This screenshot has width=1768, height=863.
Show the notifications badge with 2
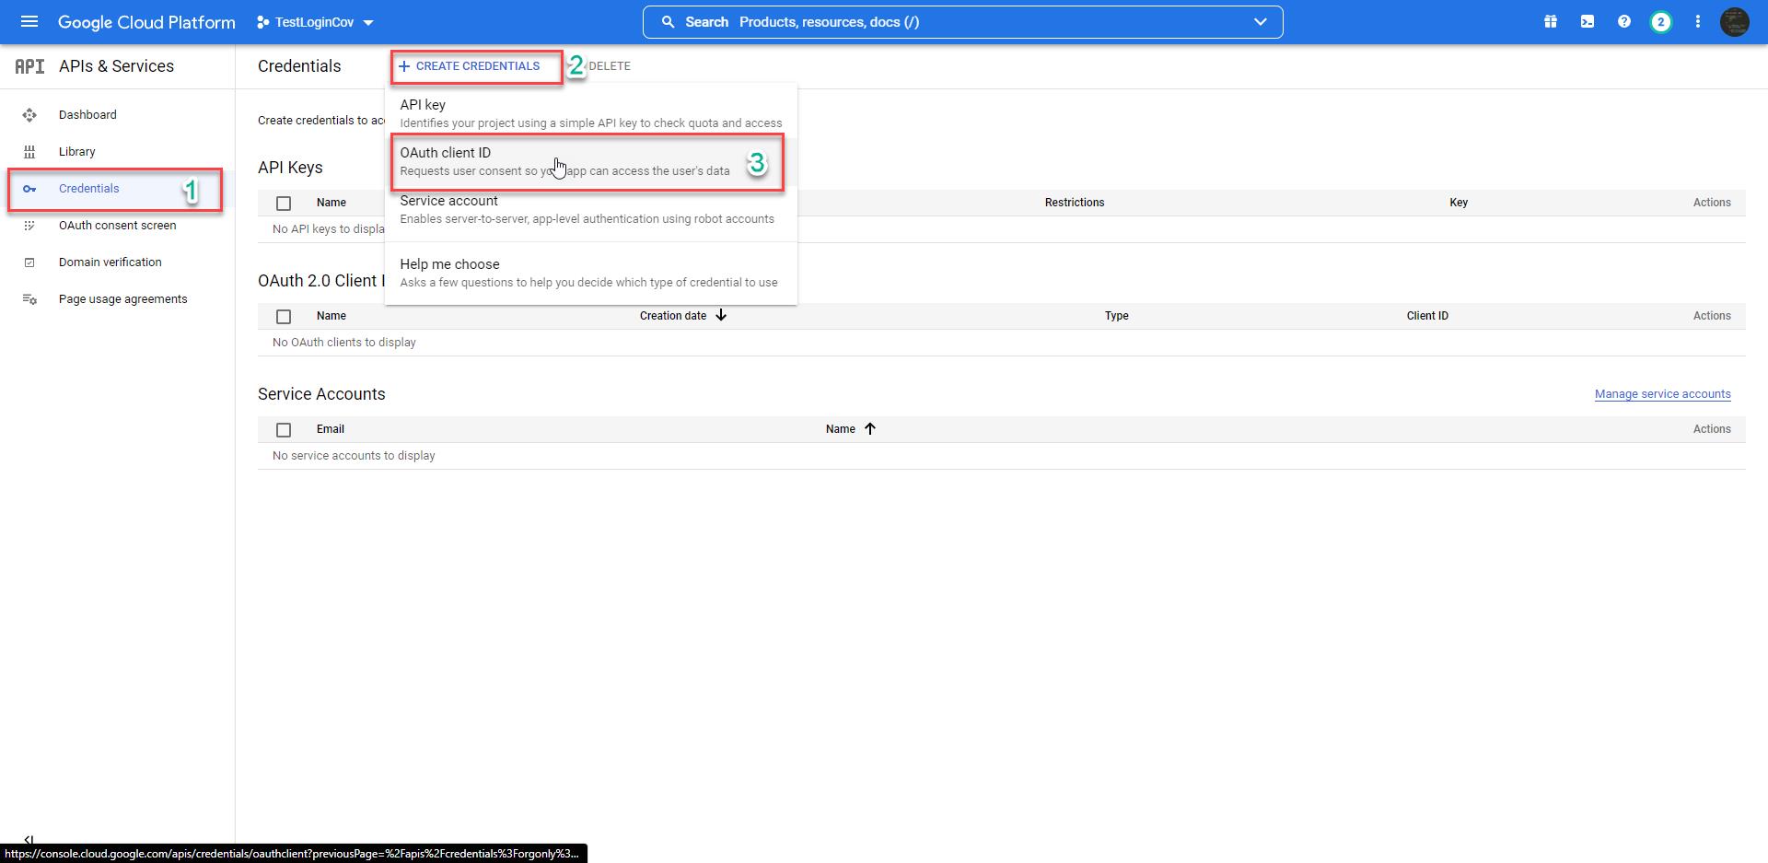(x=1661, y=22)
